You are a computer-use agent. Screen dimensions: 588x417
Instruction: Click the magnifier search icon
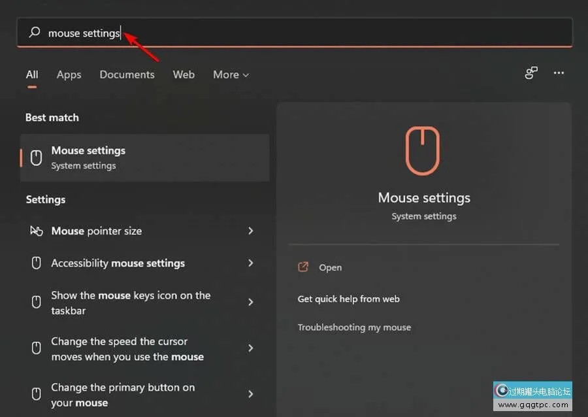coord(35,33)
